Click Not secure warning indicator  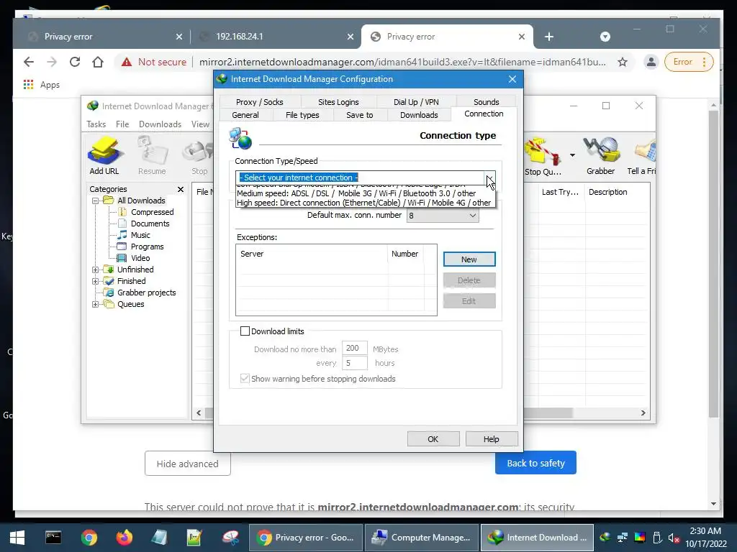(x=154, y=62)
